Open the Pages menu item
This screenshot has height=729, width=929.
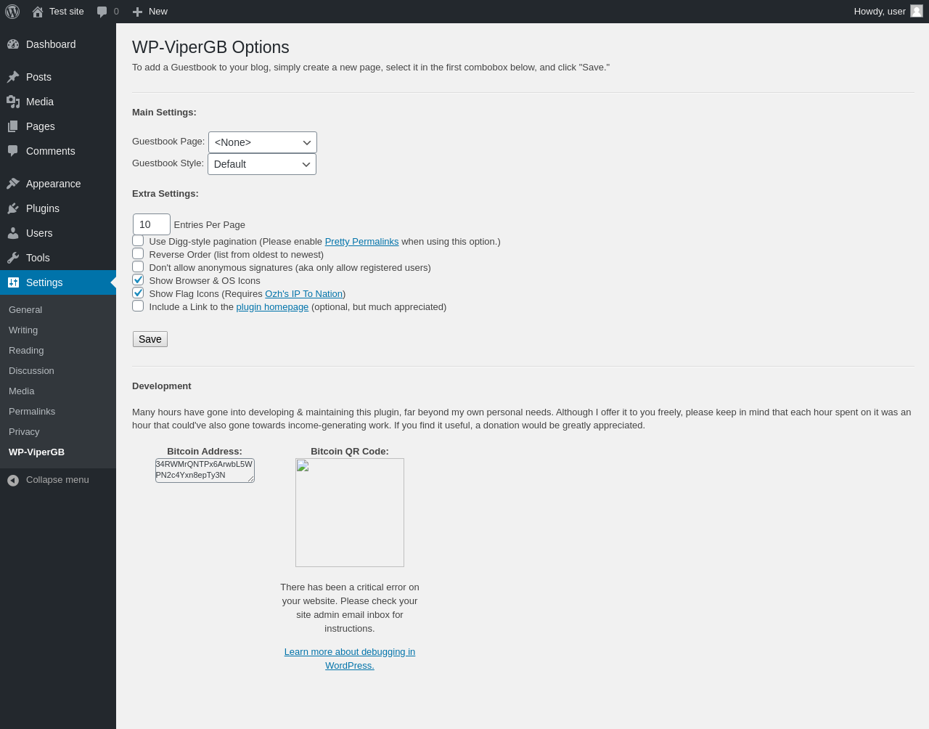click(x=58, y=126)
